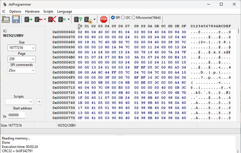Click the status bar Size: 16777216 entry
241x153 pixels.
click(11, 125)
